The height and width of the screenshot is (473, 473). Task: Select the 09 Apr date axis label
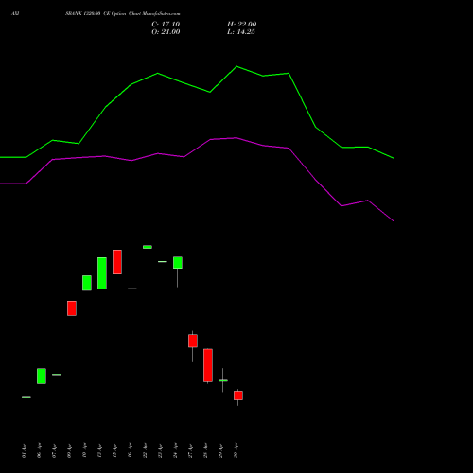69,451
